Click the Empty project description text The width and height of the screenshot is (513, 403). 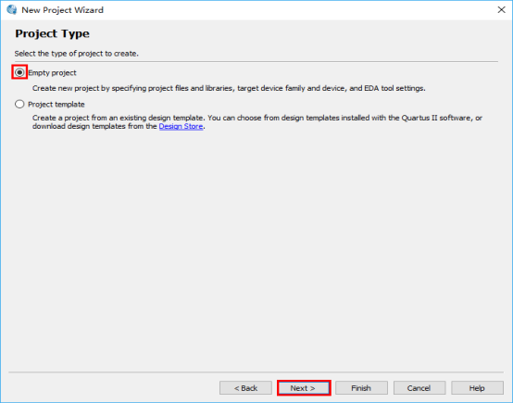229,88
